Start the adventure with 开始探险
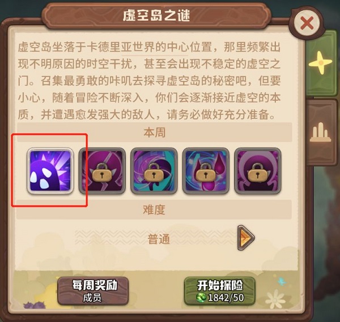 pyautogui.click(x=220, y=291)
